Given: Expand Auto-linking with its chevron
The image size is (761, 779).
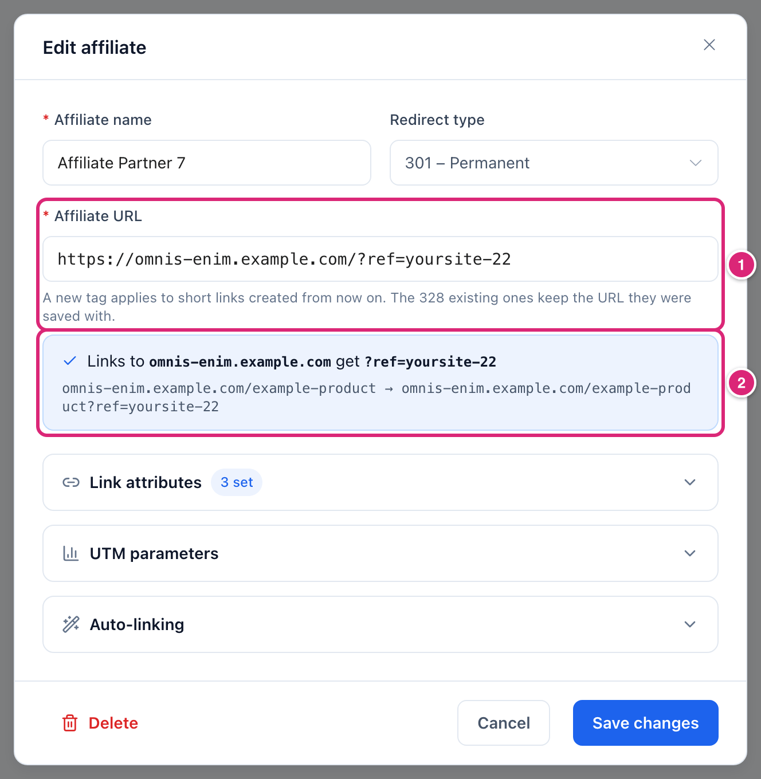Looking at the screenshot, I should click(x=690, y=624).
